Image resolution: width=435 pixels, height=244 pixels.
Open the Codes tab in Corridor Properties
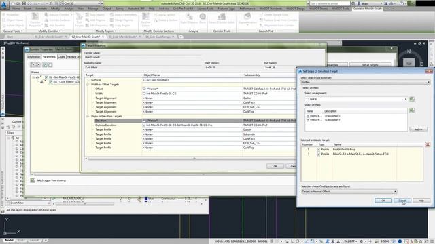(x=62, y=57)
